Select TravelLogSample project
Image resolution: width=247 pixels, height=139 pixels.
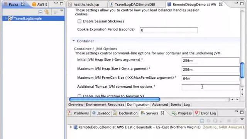point(34,19)
